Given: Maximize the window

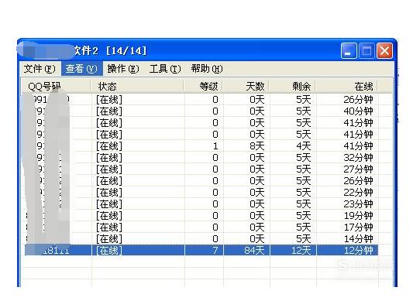Looking at the screenshot, I should click(367, 50).
